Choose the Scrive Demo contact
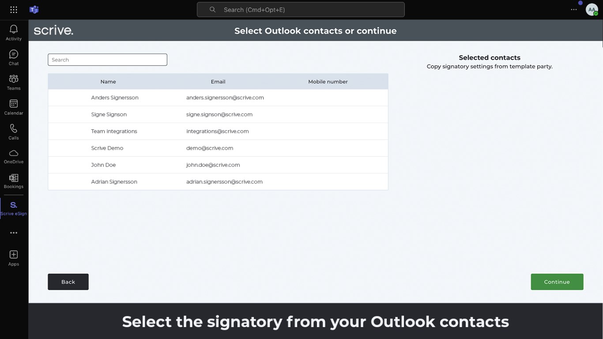The width and height of the screenshot is (603, 339). coord(107,148)
